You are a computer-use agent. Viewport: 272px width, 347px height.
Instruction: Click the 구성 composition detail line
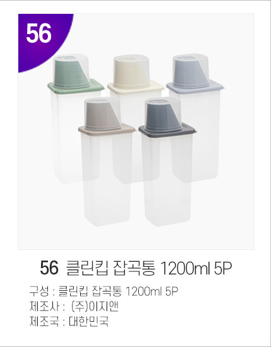click(x=103, y=291)
